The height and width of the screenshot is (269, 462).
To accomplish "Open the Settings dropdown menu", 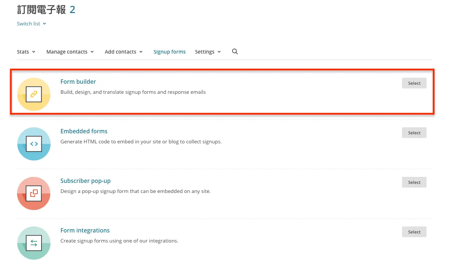I will tap(208, 52).
